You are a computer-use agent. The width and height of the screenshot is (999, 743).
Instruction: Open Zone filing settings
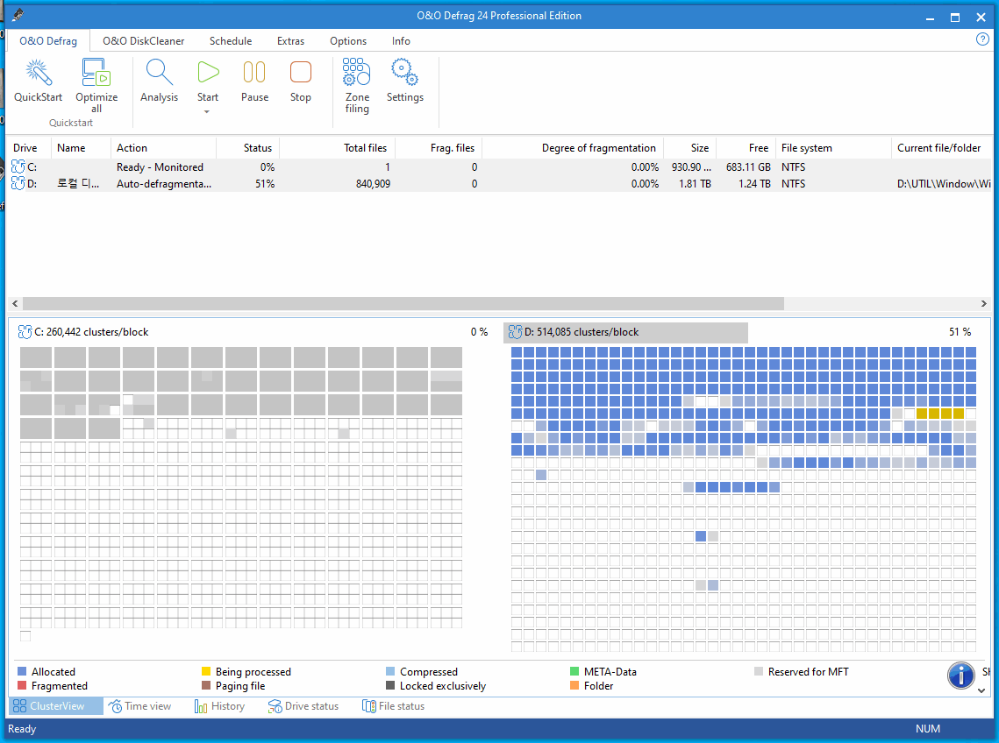coord(356,74)
